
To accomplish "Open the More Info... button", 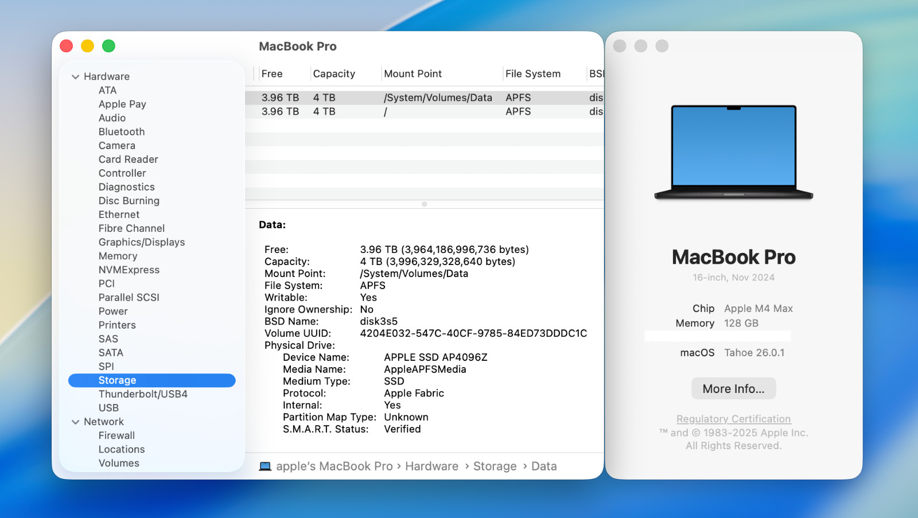I will click(733, 389).
